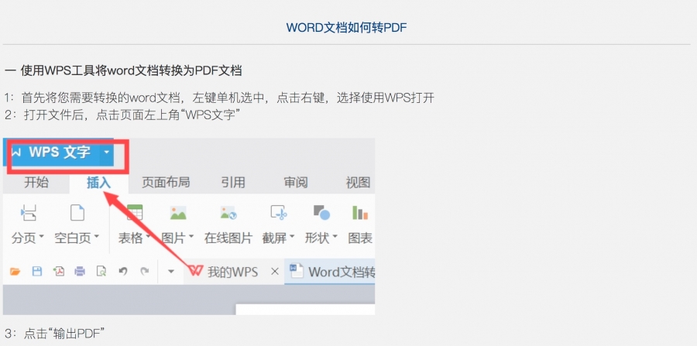The width and height of the screenshot is (697, 346).
Task: Choose the 在线图片 online picture icon
Action: (x=228, y=213)
